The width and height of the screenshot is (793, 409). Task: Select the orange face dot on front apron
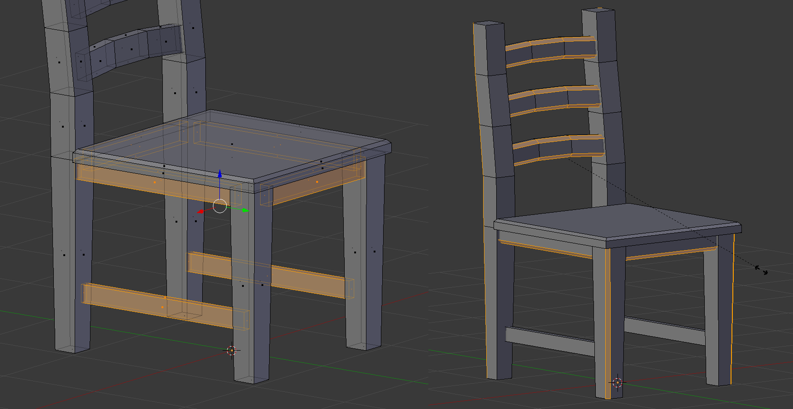tap(155, 182)
